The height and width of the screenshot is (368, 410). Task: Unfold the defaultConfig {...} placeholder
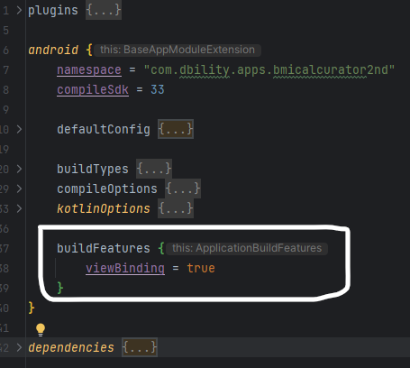pos(176,129)
